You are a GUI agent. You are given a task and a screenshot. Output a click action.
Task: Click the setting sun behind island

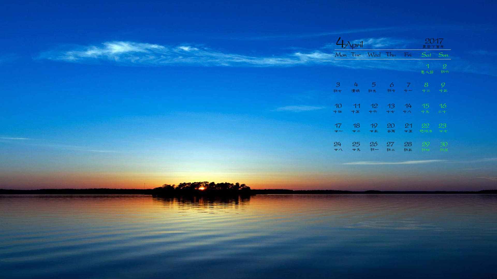[202, 188]
